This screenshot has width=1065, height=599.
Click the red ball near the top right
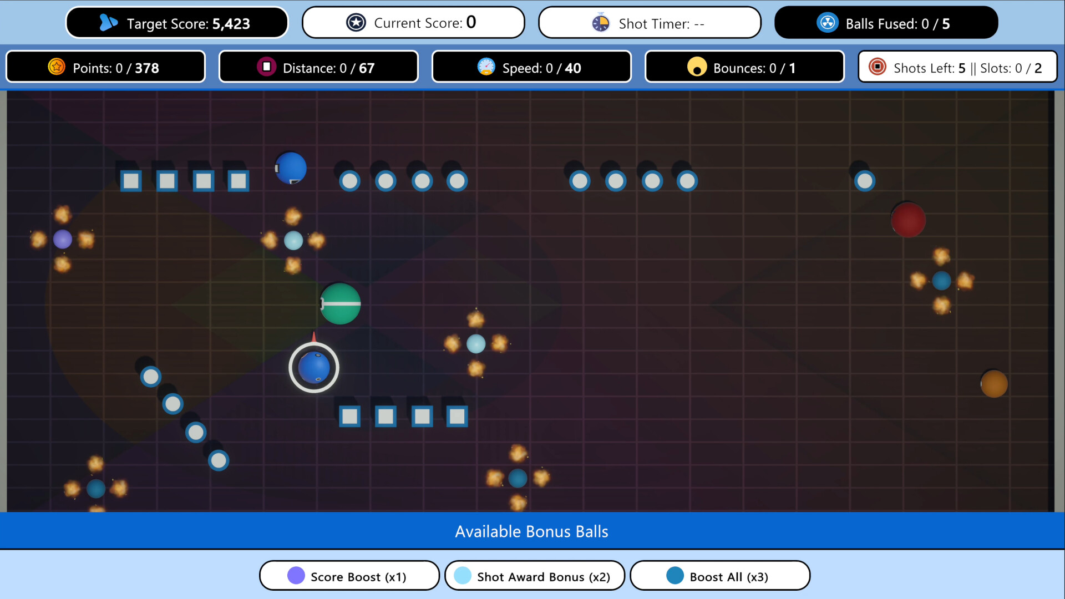point(908,220)
